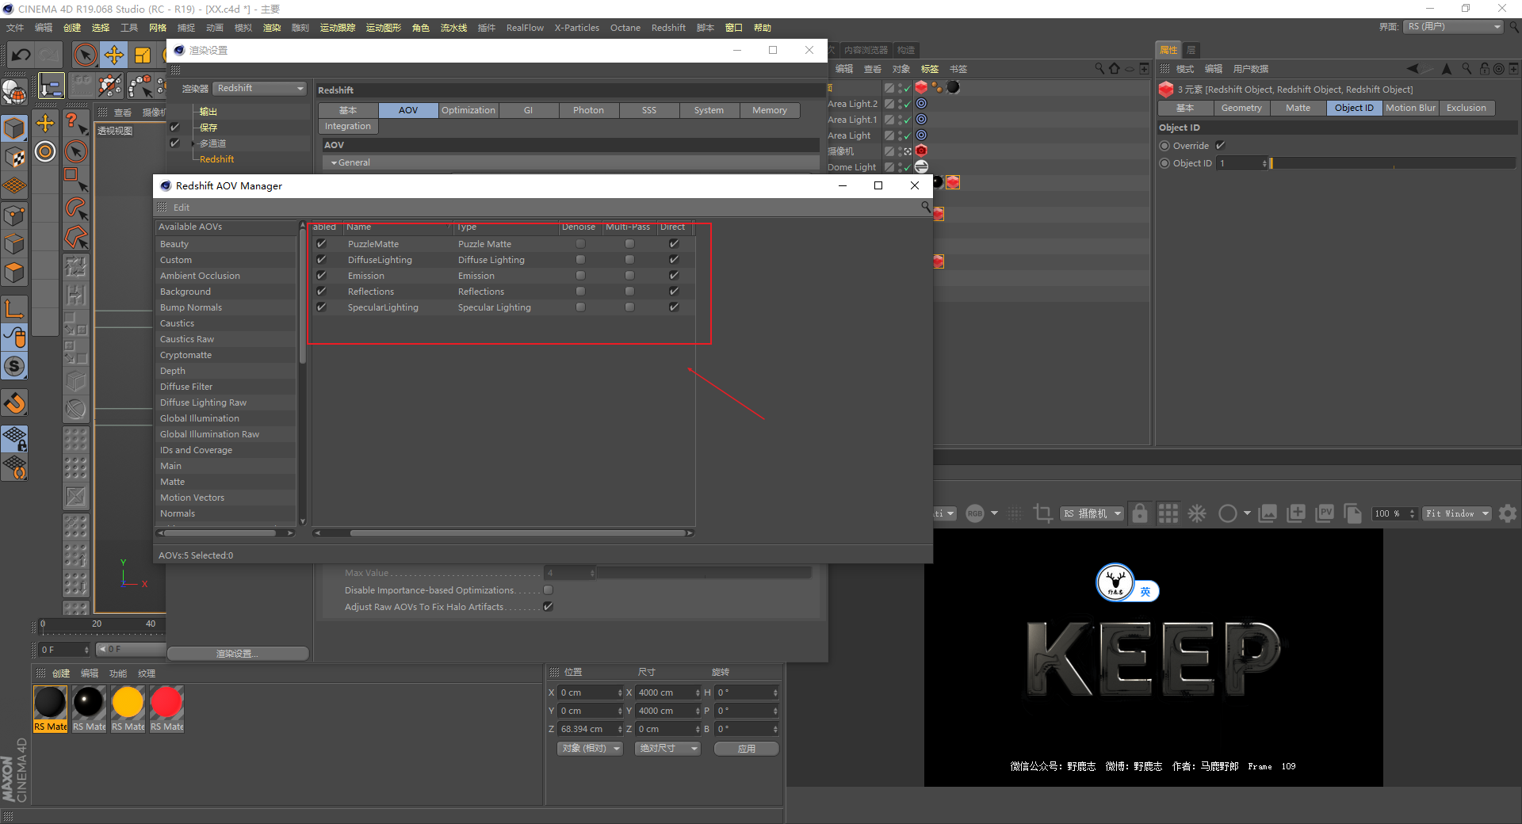This screenshot has height=824, width=1522.
Task: Collapse the General section in AOV settings
Action: [335, 162]
